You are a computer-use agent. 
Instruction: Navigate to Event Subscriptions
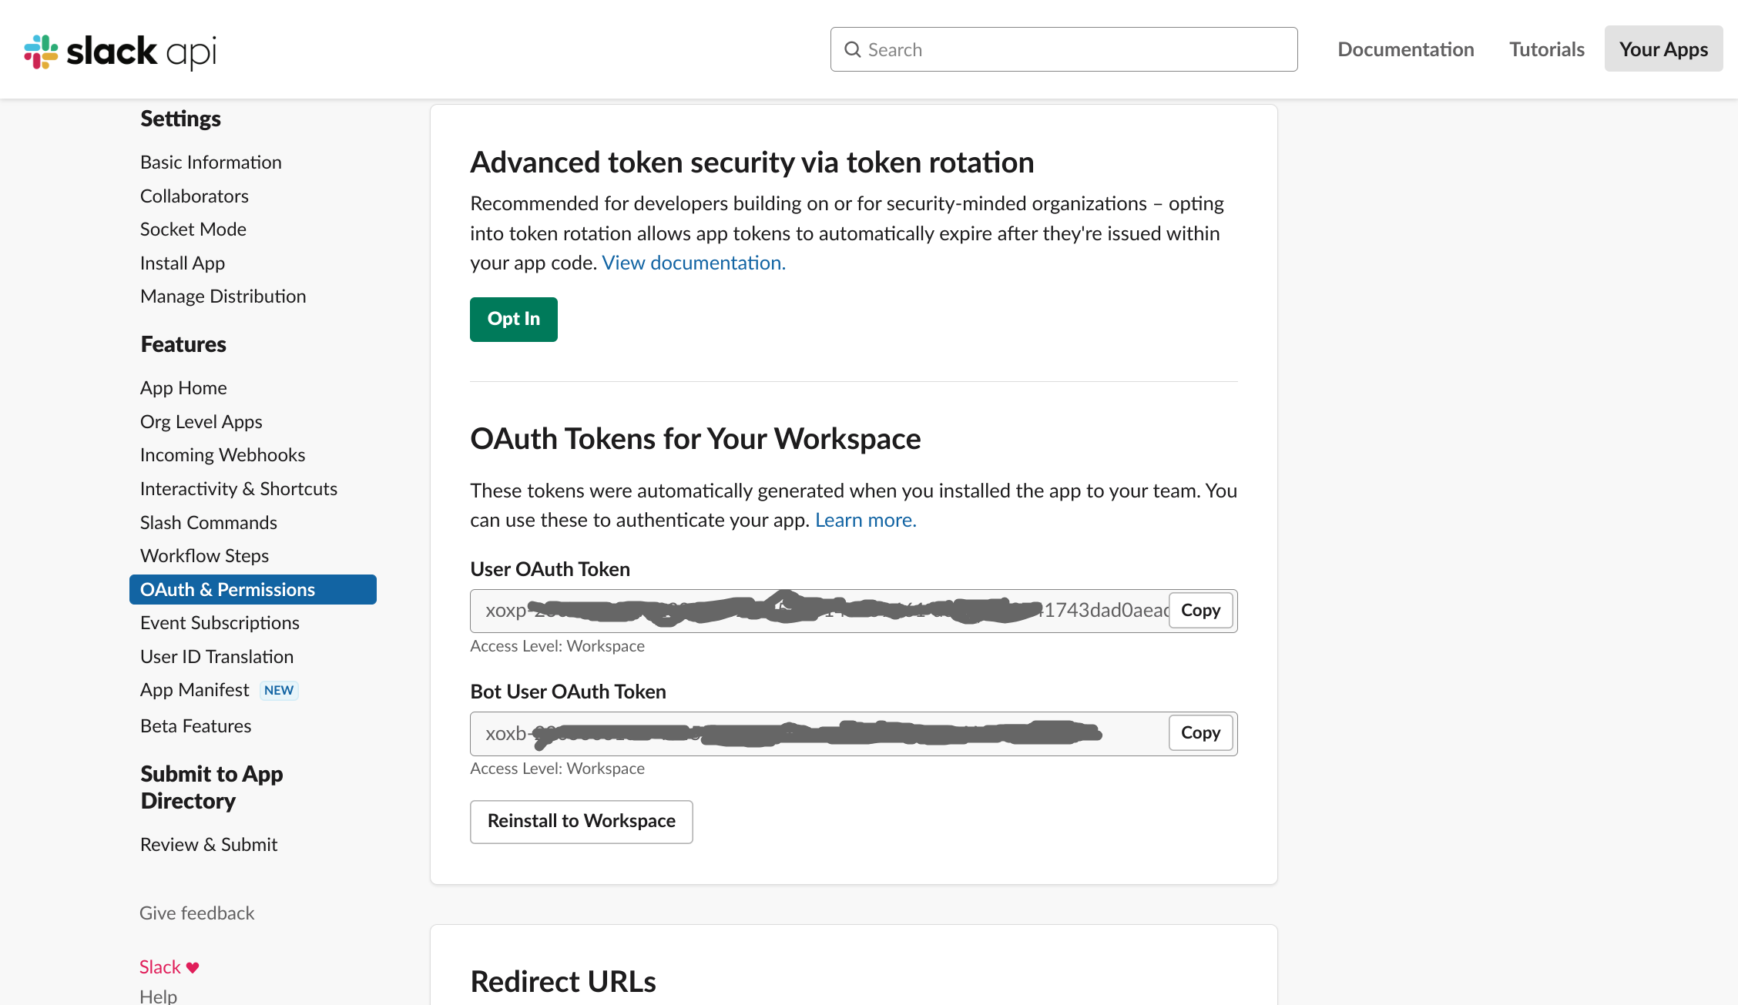point(220,623)
